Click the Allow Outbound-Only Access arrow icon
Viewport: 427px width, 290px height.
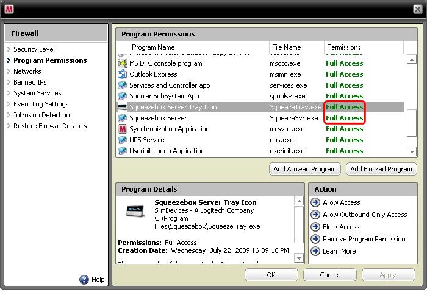(x=315, y=215)
